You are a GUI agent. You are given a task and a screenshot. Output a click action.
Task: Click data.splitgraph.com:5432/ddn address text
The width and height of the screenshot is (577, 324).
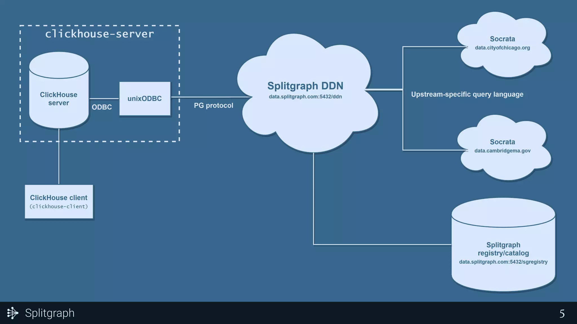[x=305, y=97]
